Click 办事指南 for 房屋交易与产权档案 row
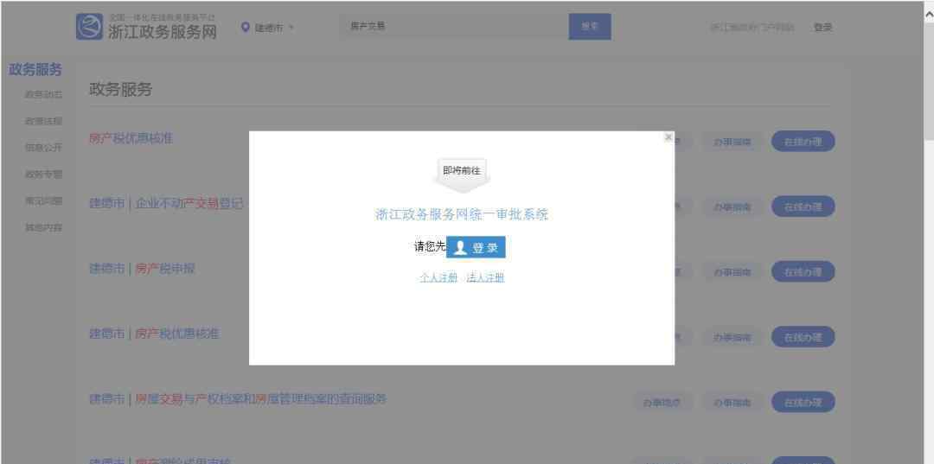Viewport: 934px width, 464px height. [732, 402]
